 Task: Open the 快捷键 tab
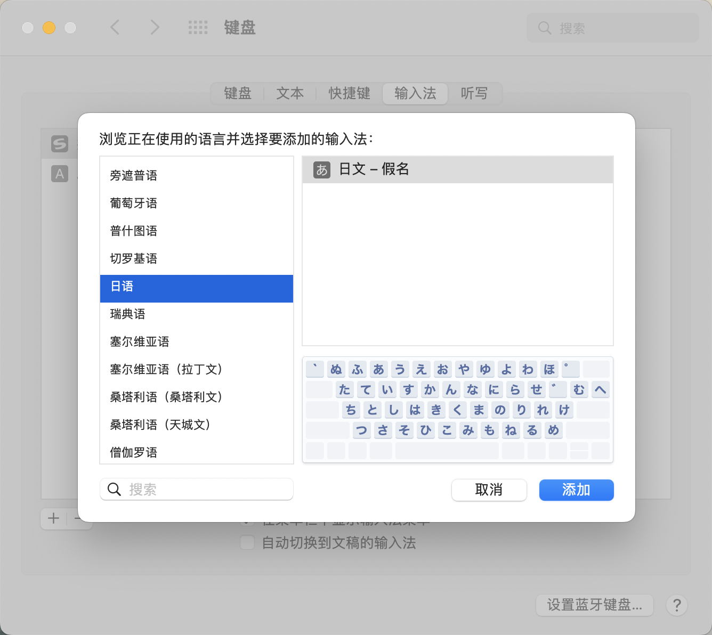(x=349, y=94)
